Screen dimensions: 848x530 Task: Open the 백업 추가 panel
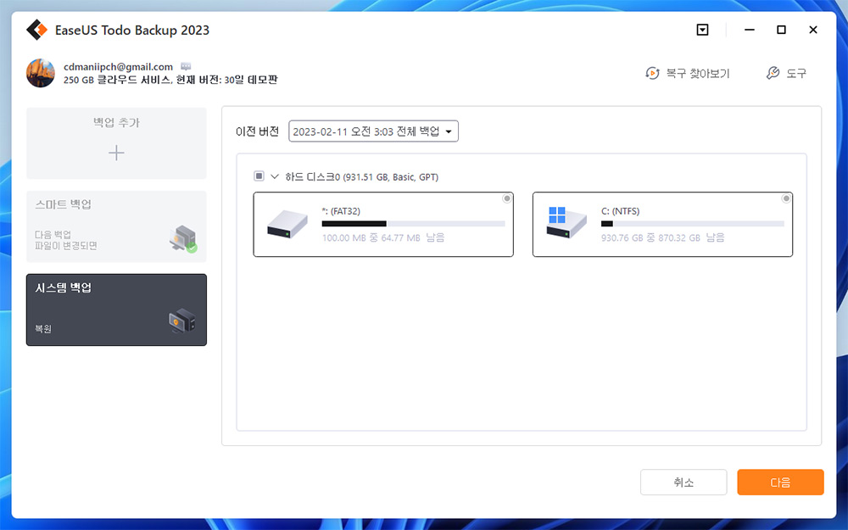116,143
